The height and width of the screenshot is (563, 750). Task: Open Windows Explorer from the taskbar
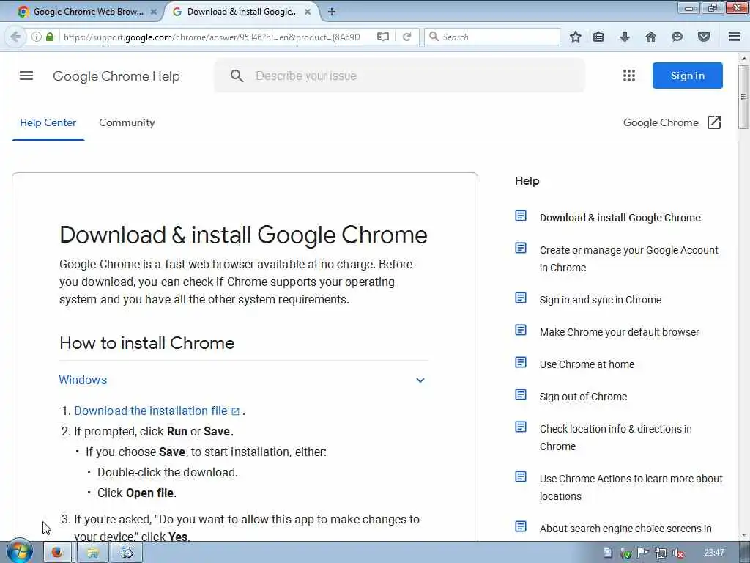point(92,553)
